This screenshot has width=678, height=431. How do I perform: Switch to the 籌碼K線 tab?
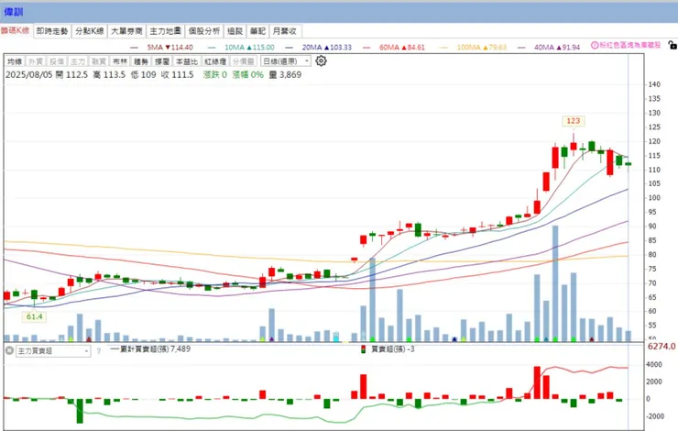(16, 31)
